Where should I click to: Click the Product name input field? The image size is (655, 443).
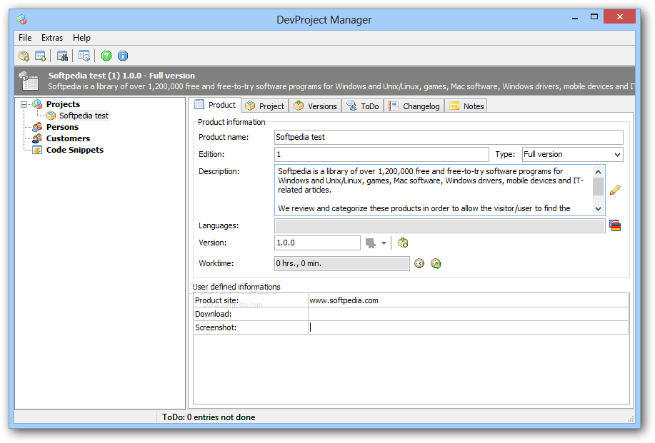point(449,137)
